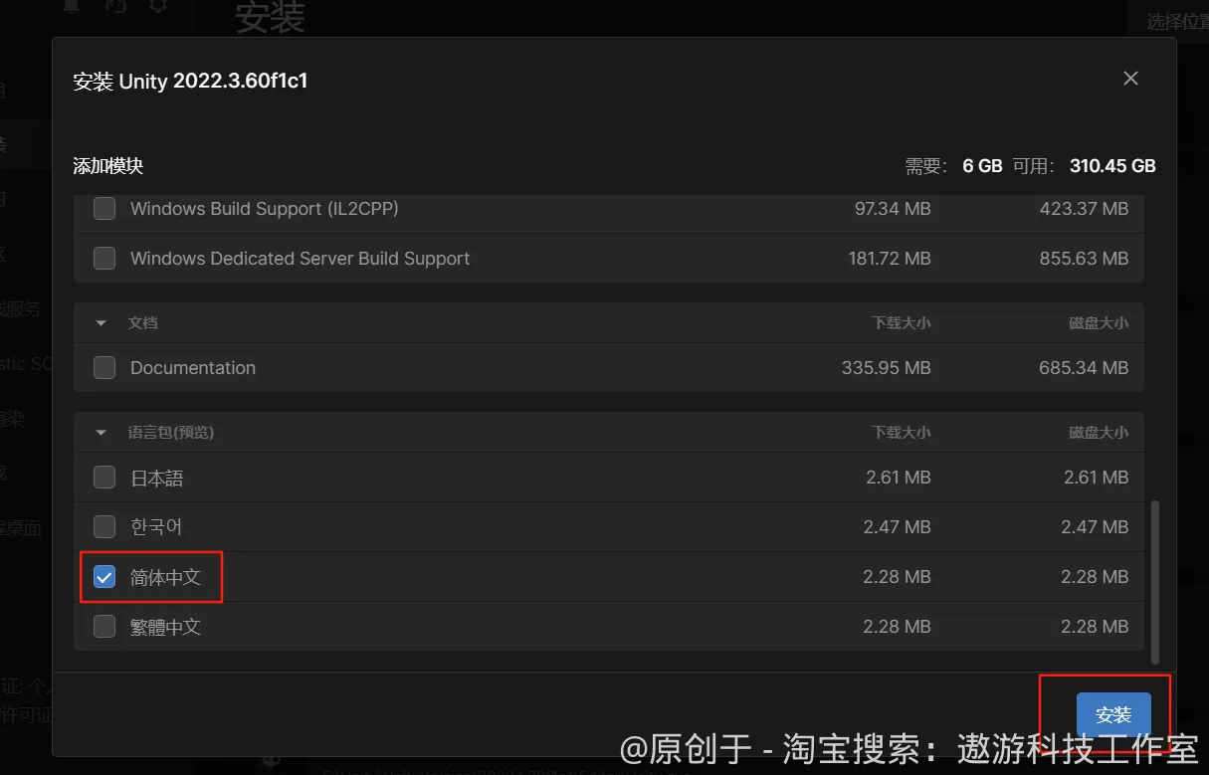The height and width of the screenshot is (775, 1209).
Task: Collapse the 文档 section arrow
Action: coord(101,323)
